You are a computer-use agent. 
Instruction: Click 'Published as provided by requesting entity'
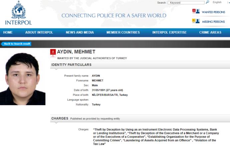95,119
